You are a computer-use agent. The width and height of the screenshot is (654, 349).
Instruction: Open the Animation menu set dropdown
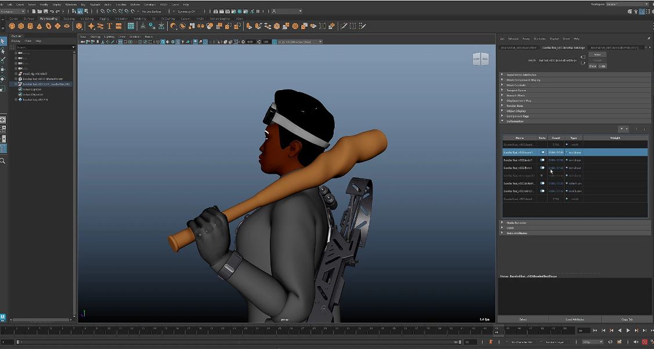[13, 11]
